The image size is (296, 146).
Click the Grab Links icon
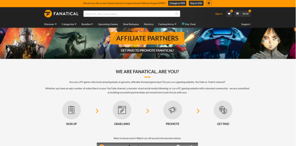click(122, 110)
